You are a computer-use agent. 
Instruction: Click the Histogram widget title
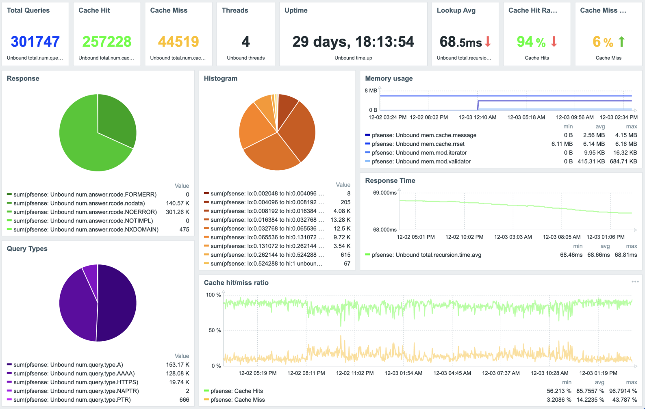pyautogui.click(x=221, y=78)
